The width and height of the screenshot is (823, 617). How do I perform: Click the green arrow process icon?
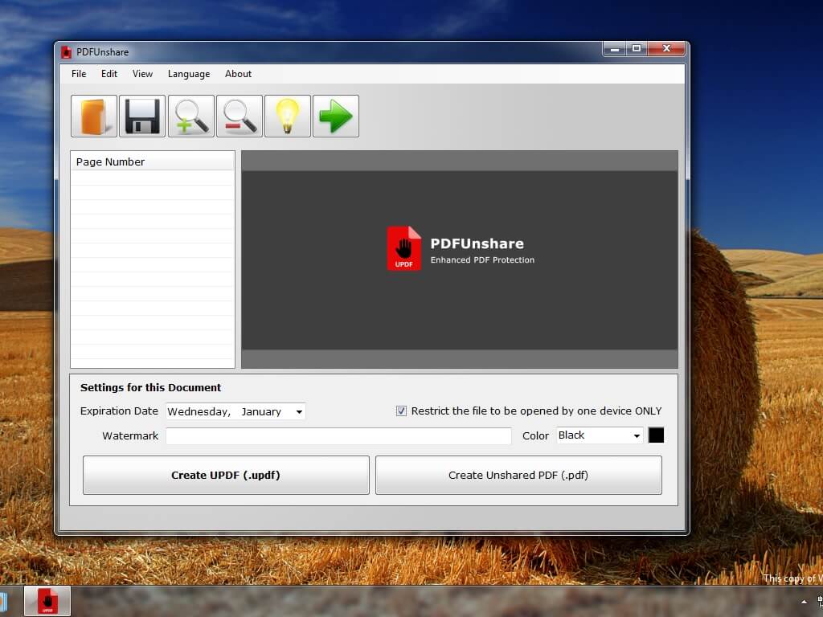click(x=335, y=116)
